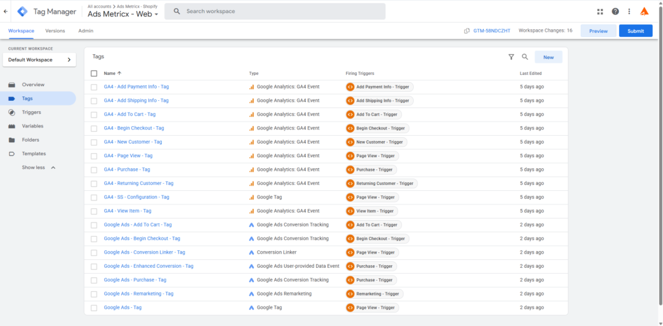Screen dimensions: 663x326
Task: Click the sort arrow next to Name
Action: [x=119, y=74]
